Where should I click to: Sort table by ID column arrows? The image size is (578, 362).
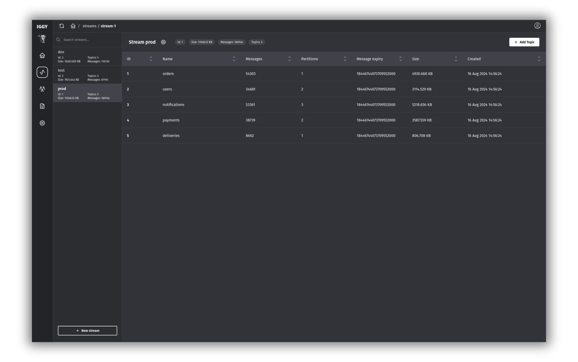(x=151, y=59)
